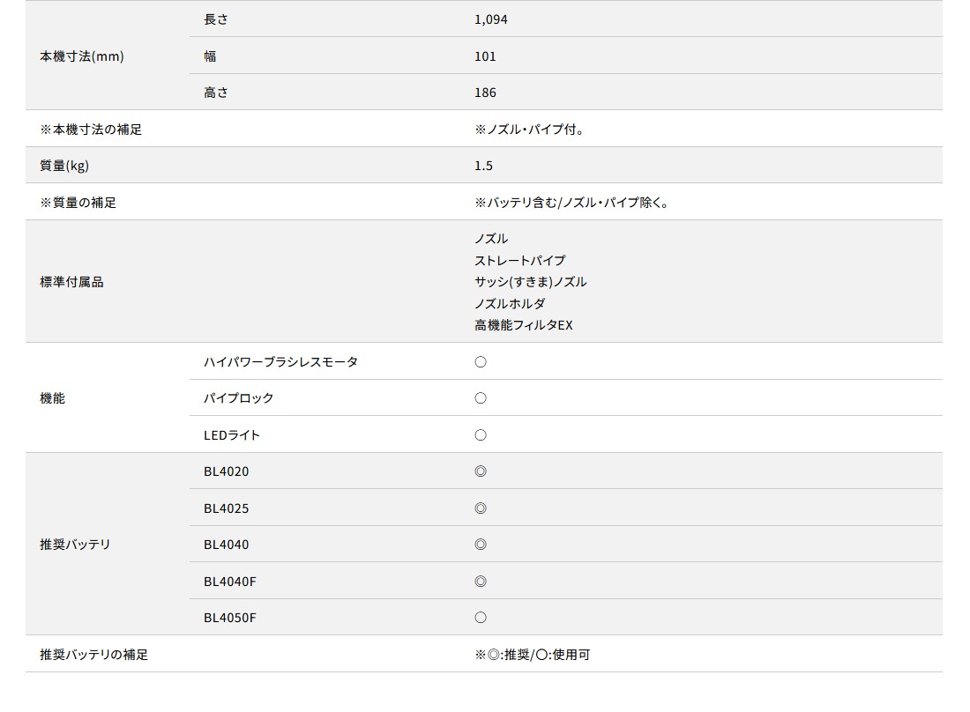Screen dimensions: 970x712
Task: Click the single-circle mark for BL4050F
Action: coord(481,618)
